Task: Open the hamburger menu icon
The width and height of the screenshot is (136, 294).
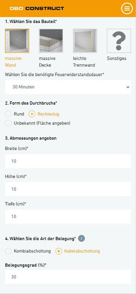Action: click(127, 8)
